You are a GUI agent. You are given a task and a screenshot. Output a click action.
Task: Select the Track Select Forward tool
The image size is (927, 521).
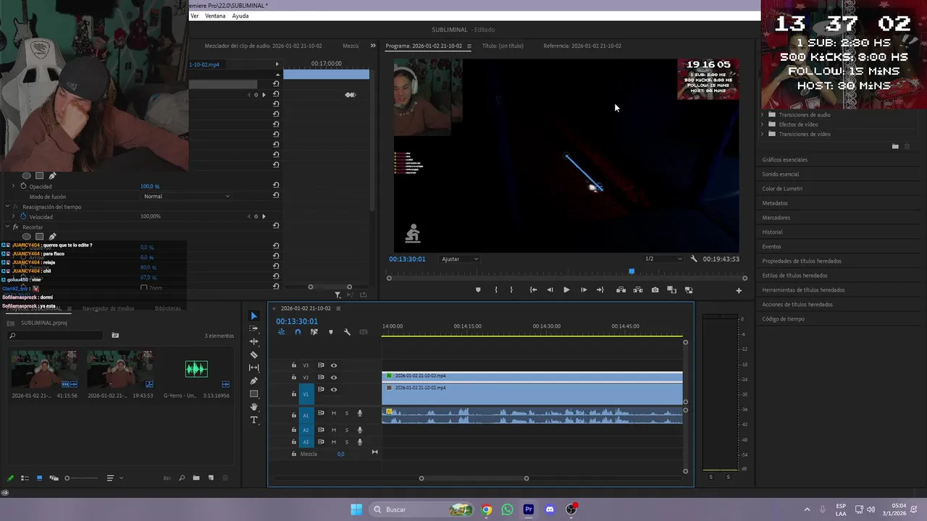(x=254, y=329)
